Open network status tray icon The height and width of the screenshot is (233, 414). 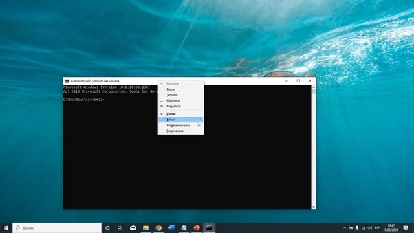click(x=364, y=228)
